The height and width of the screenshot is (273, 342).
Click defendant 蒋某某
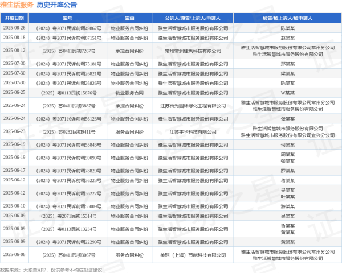(288, 180)
